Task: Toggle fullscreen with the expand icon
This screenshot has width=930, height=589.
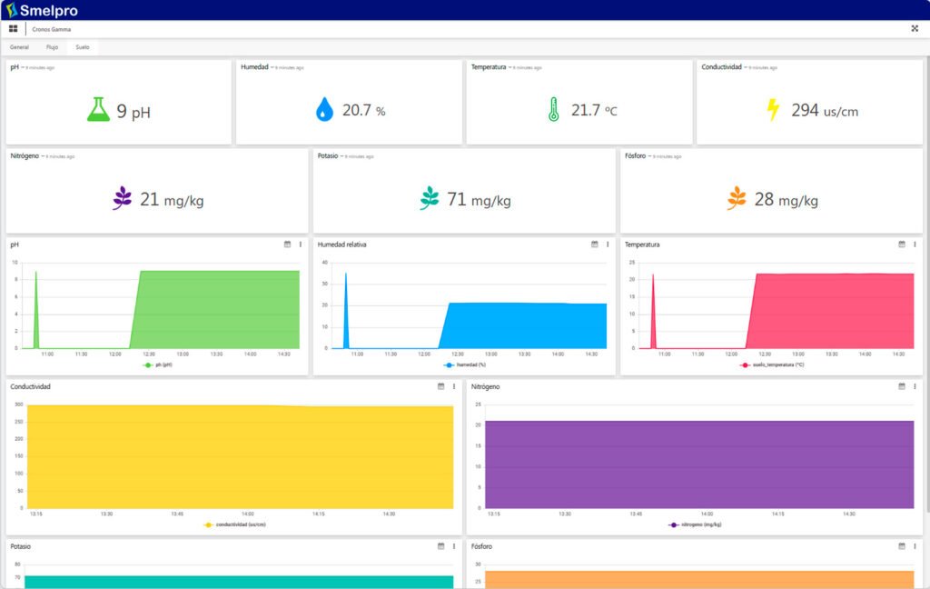Action: point(915,28)
